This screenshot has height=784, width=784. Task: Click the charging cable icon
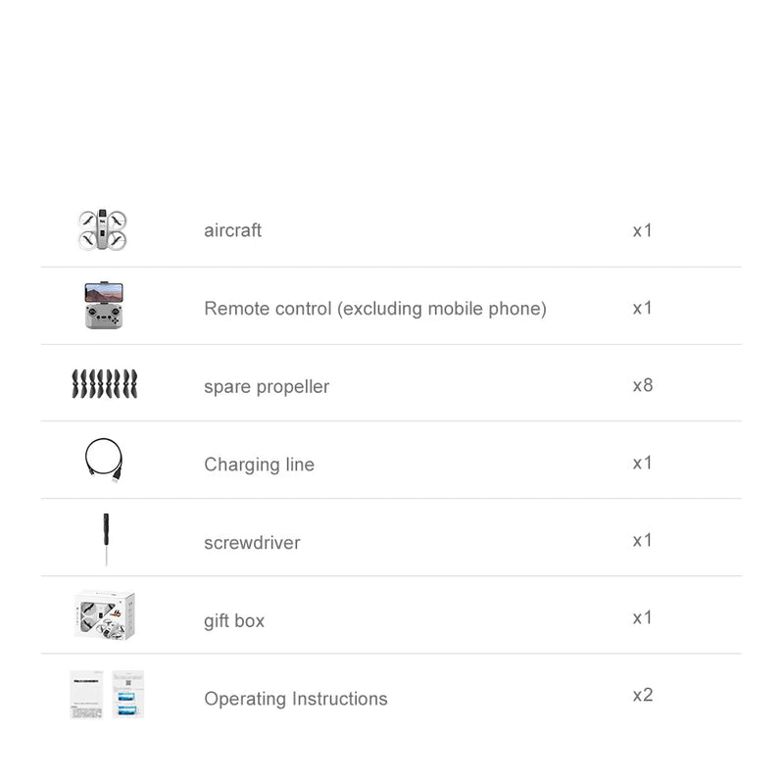click(x=104, y=461)
